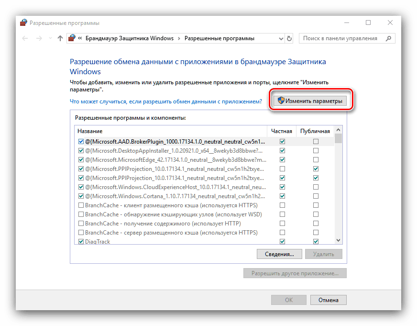Open recent locations dropdown arrow

tap(50, 39)
